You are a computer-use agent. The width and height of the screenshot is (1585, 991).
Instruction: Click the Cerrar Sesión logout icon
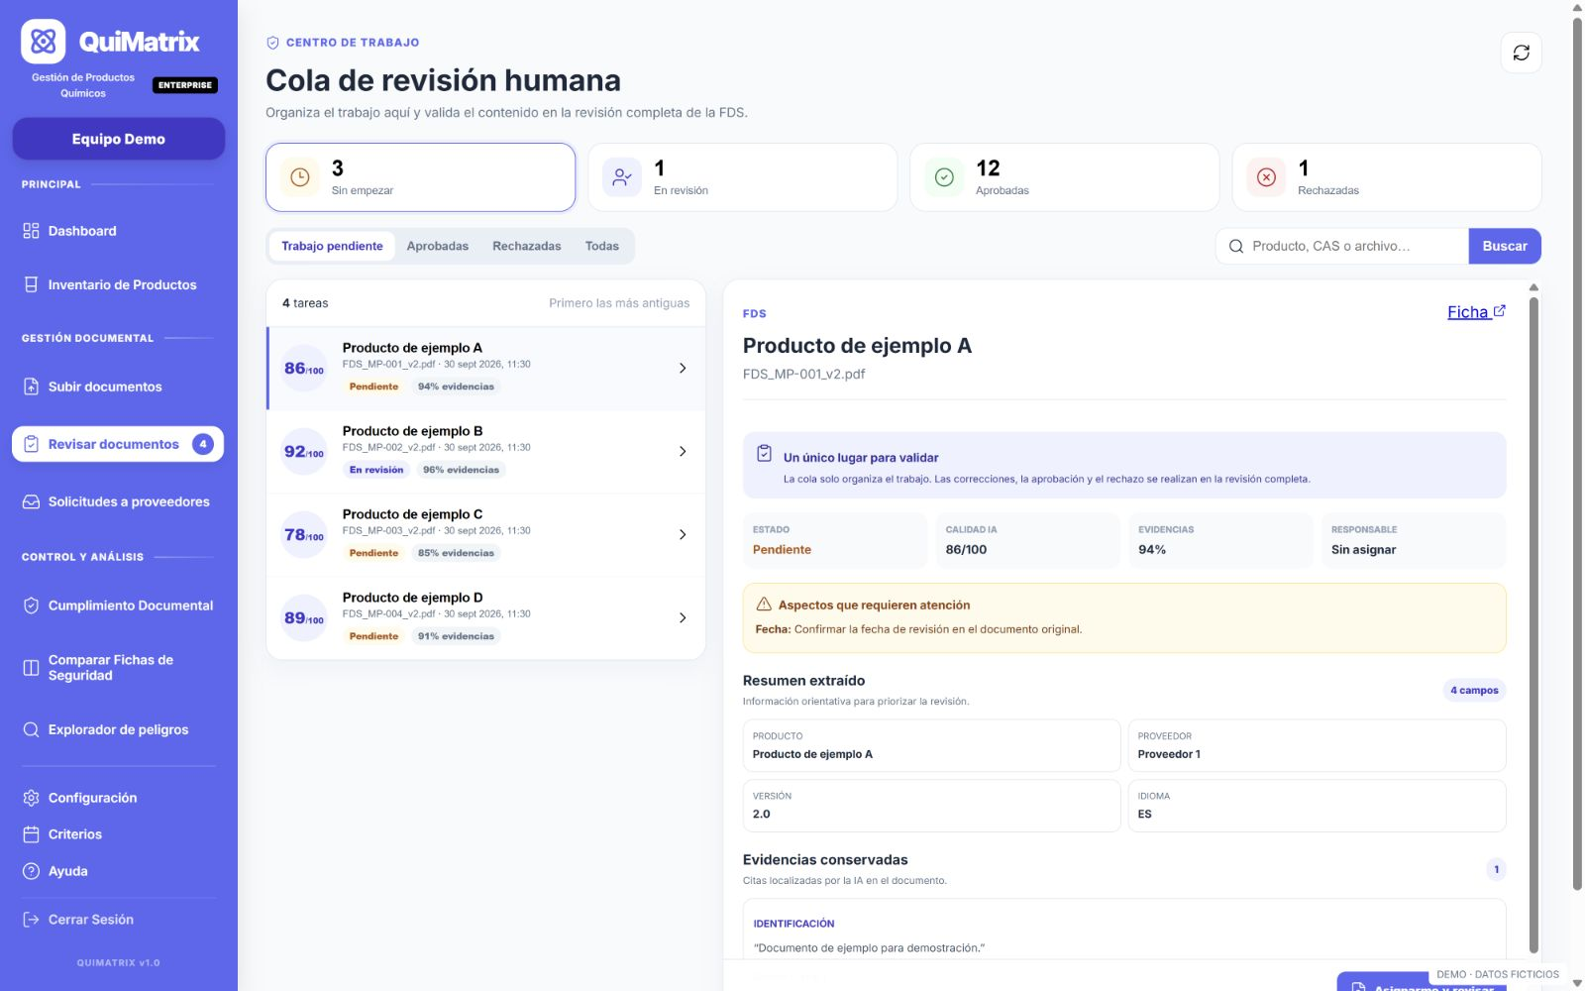point(31,920)
